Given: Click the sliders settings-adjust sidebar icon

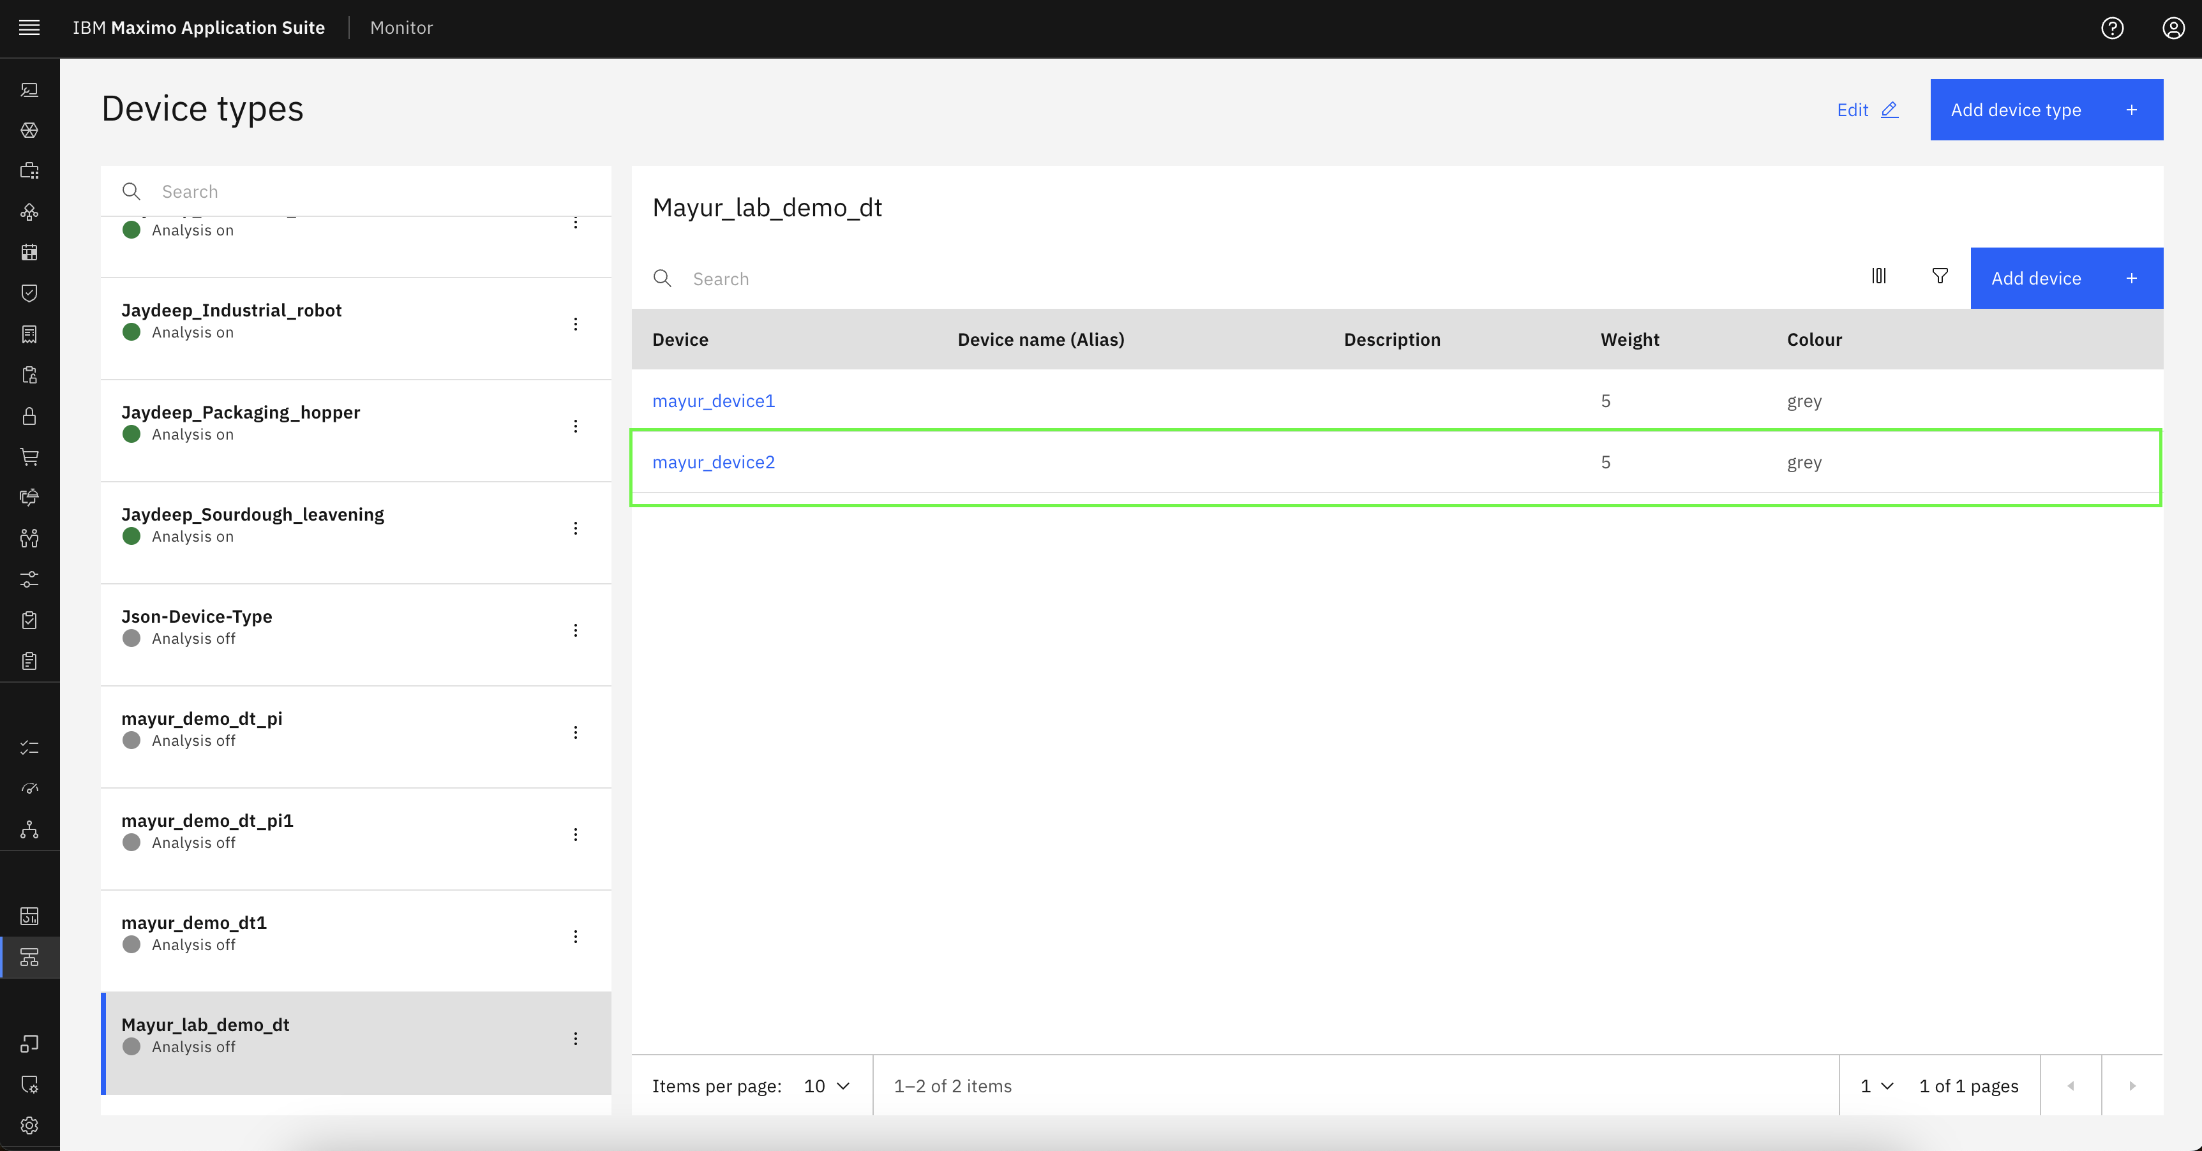Looking at the screenshot, I should 29,579.
